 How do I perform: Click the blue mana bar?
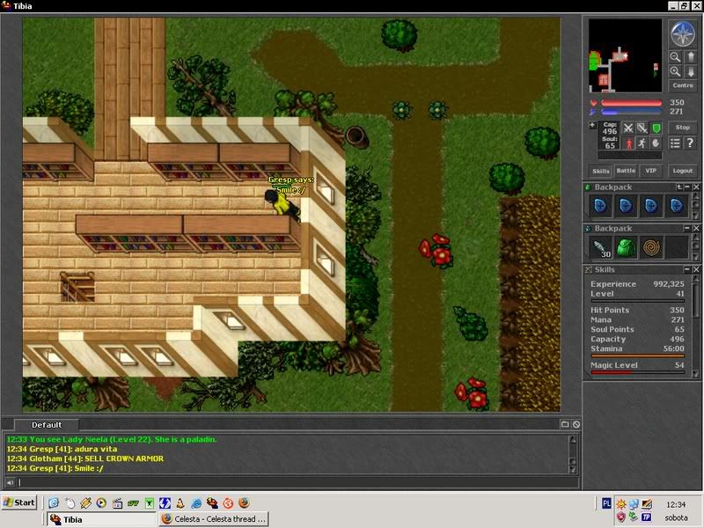coord(631,112)
